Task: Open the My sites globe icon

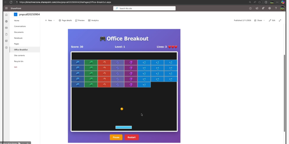Action: pos(6,21)
